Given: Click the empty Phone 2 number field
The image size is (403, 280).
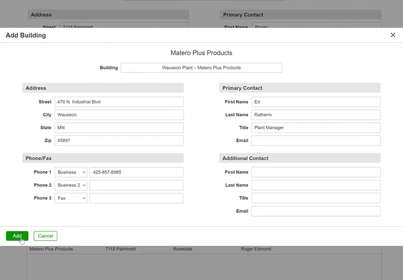Looking at the screenshot, I should point(136,185).
